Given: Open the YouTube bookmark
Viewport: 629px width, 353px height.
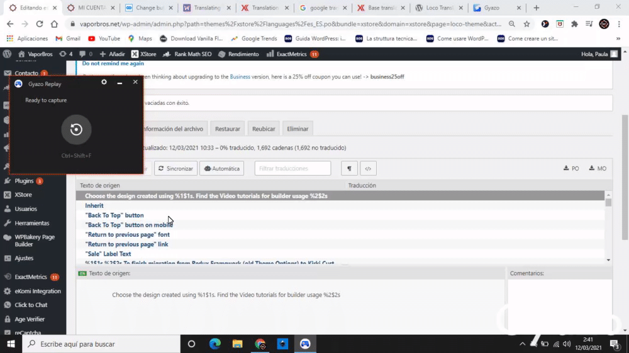Looking at the screenshot, I should [x=104, y=38].
